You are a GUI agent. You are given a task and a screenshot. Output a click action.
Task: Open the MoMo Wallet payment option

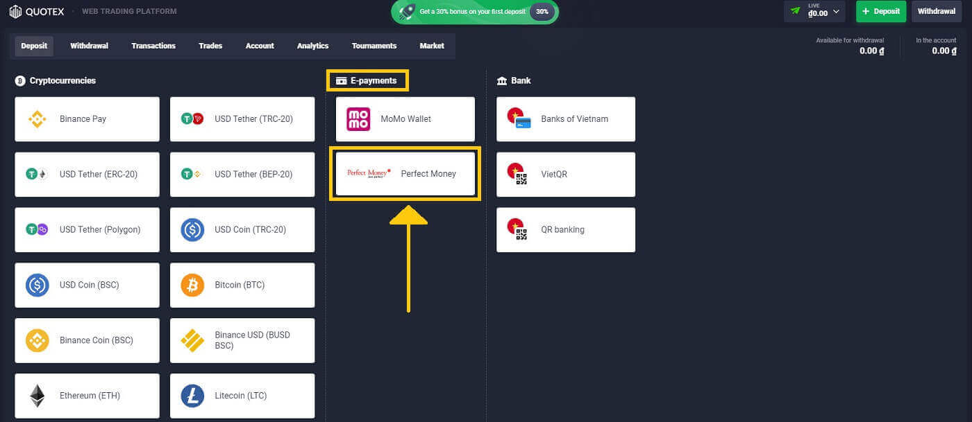click(x=405, y=118)
